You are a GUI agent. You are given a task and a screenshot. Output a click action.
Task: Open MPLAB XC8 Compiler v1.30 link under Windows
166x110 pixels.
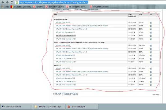pos(65,32)
